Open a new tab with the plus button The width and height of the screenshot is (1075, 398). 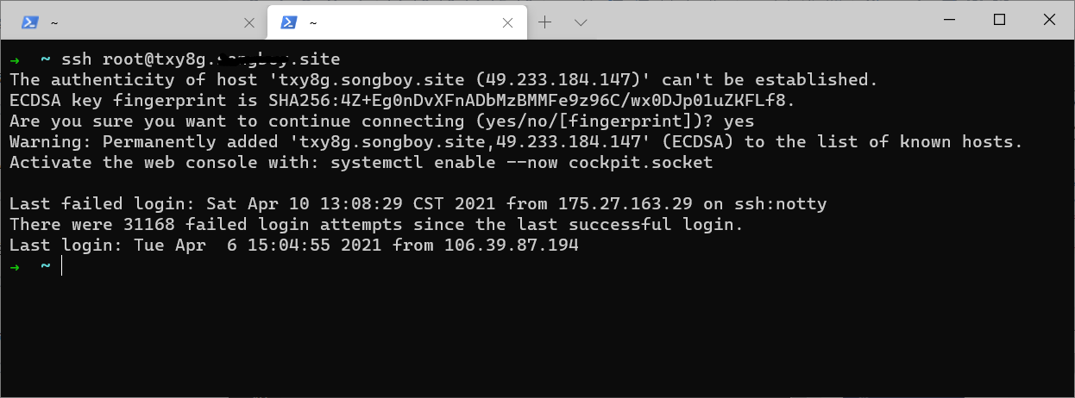coord(545,22)
